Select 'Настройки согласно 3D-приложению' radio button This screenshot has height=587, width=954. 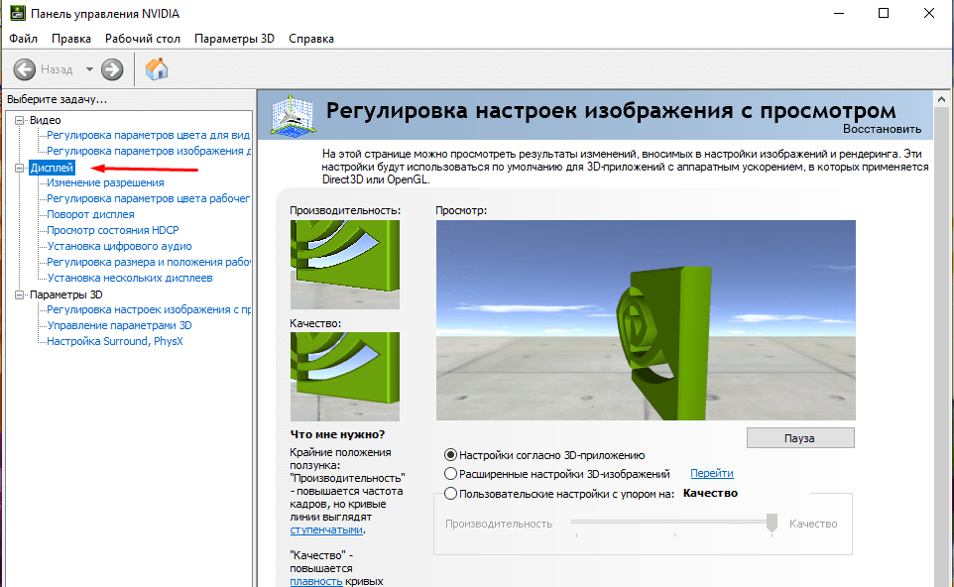pos(451,455)
